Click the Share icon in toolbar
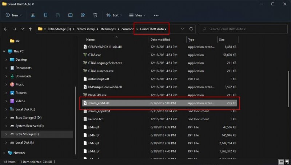 (83, 15)
